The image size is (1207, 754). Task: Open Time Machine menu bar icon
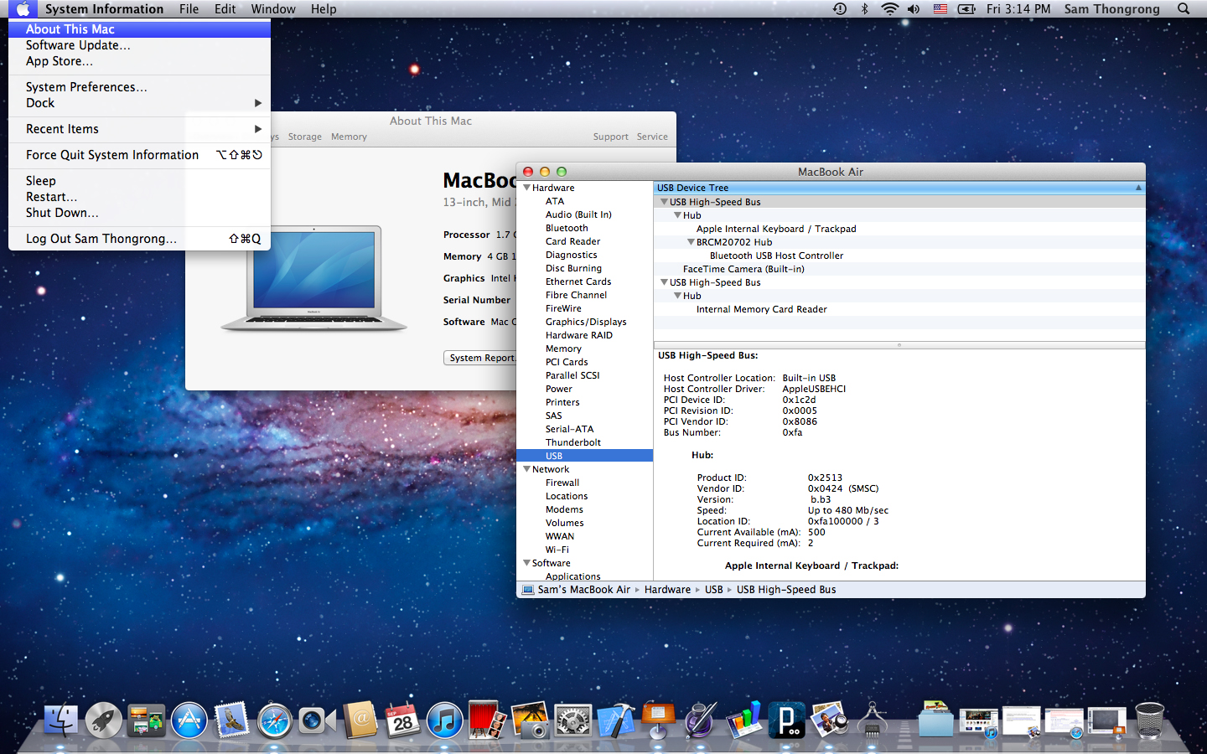(x=839, y=8)
